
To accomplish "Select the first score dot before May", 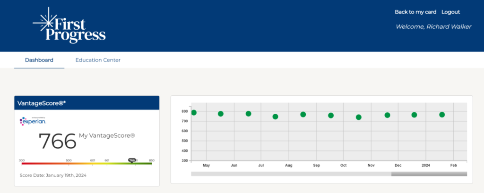I will coord(194,113).
